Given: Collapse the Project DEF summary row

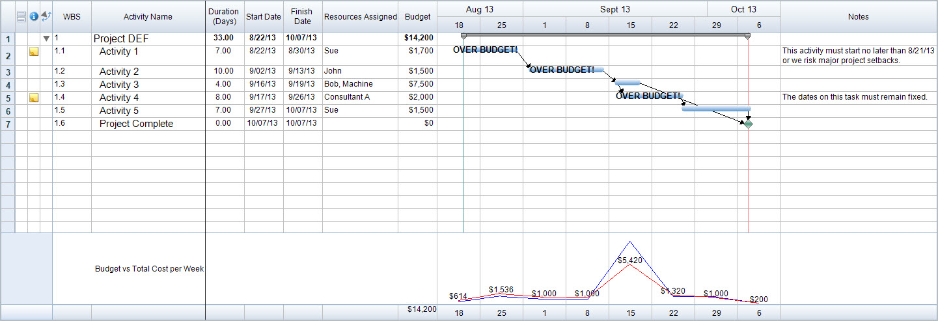Looking at the screenshot, I should (x=46, y=38).
